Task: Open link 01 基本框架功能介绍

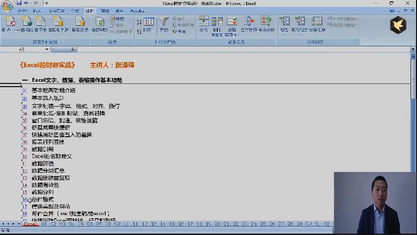Action: pyautogui.click(x=24, y=91)
